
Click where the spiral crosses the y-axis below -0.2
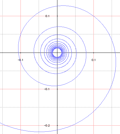(x=57, y=130)
